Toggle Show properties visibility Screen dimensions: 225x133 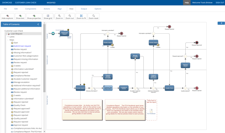click(34, 16)
